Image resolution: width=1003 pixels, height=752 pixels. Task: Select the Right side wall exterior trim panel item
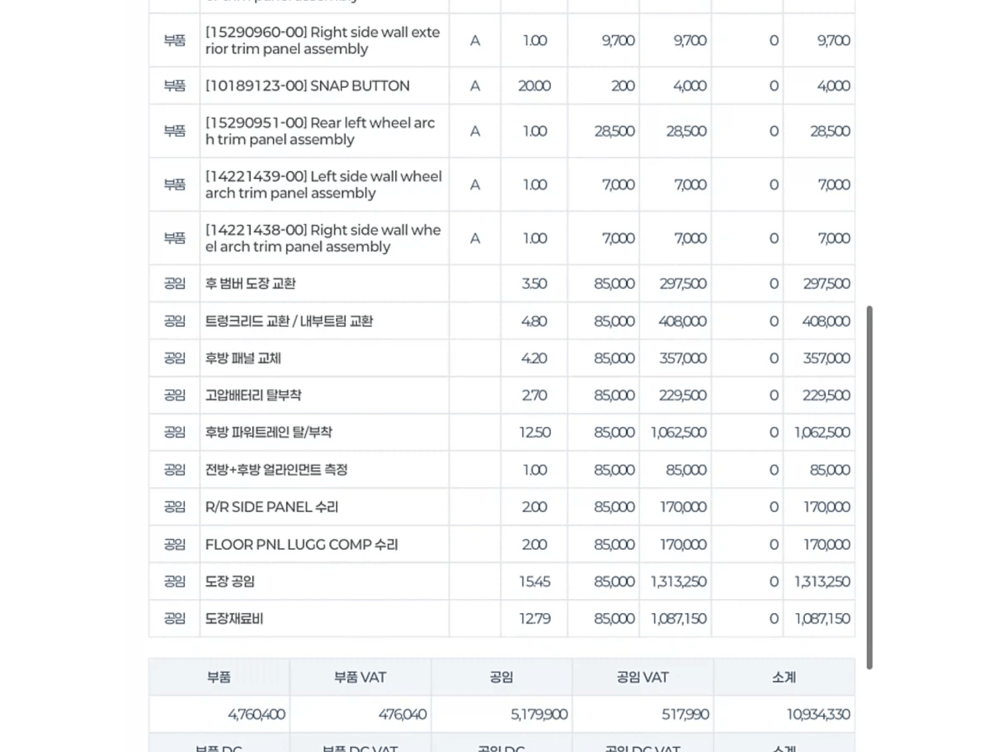pos(501,40)
